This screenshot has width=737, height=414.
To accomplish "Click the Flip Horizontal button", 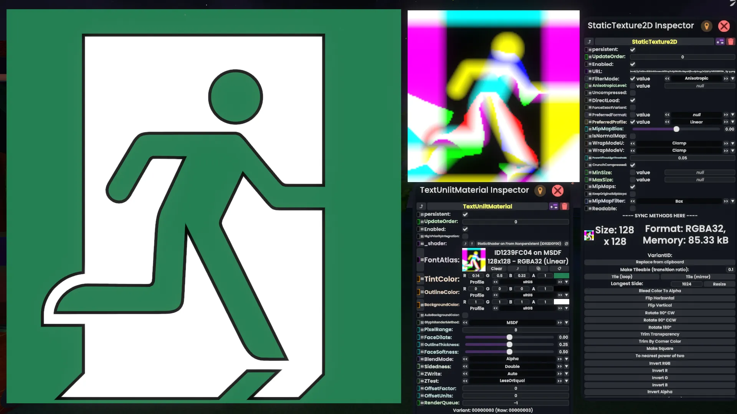I will coord(659,298).
